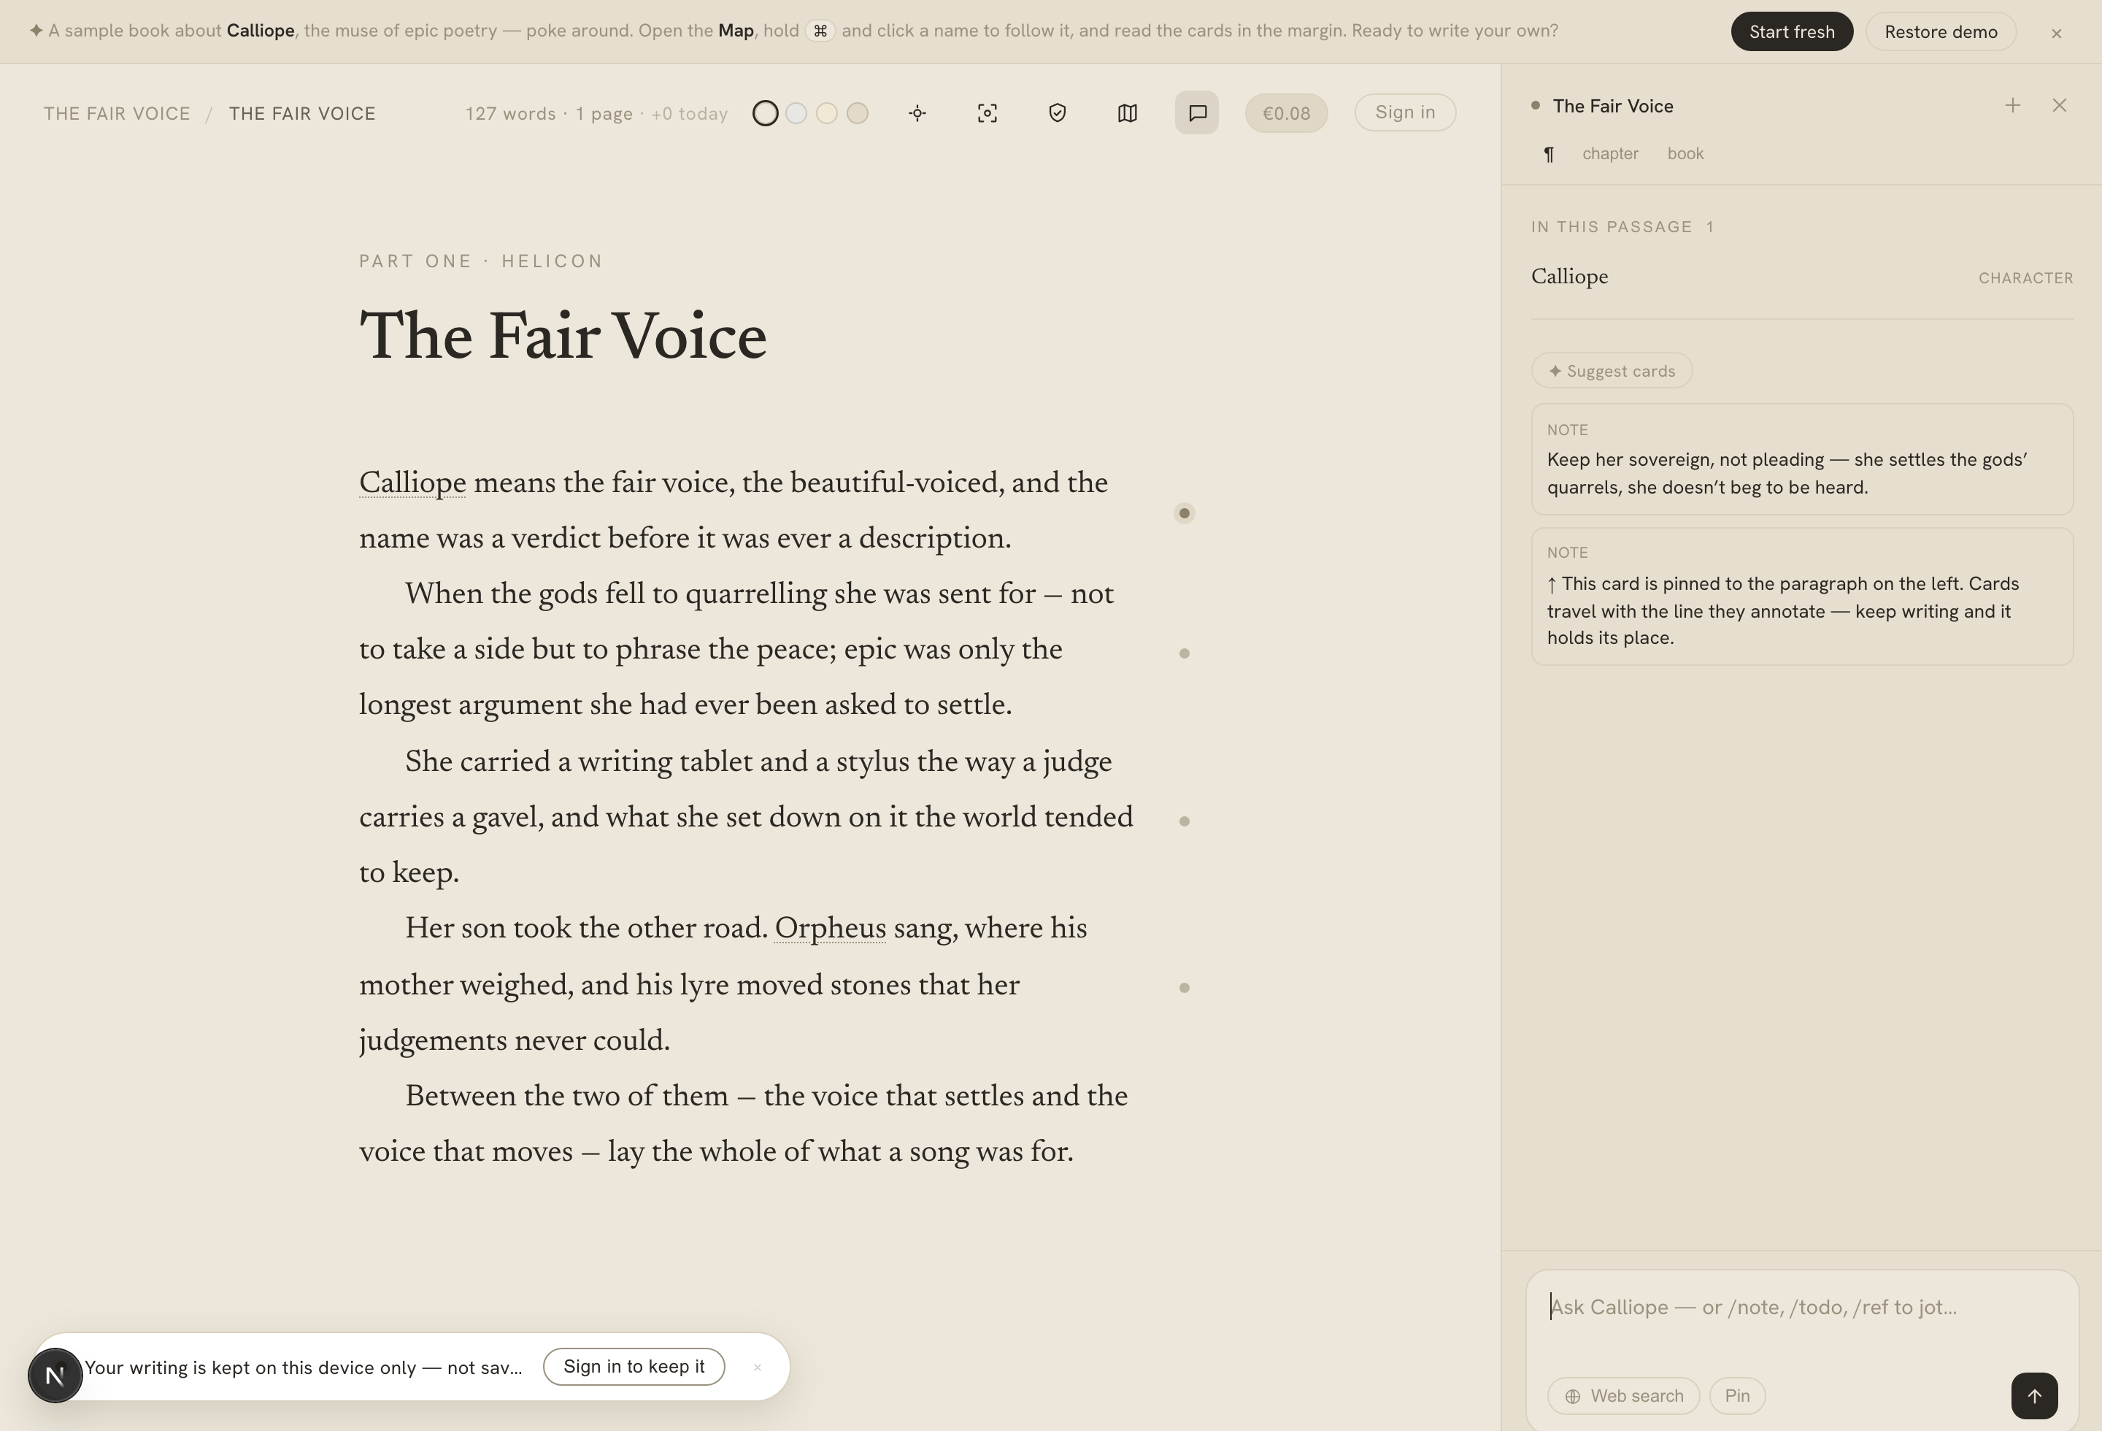This screenshot has height=1431, width=2102.
Task: Click margin dot beside 'When the gods' paragraph
Action: pyautogui.click(x=1184, y=653)
